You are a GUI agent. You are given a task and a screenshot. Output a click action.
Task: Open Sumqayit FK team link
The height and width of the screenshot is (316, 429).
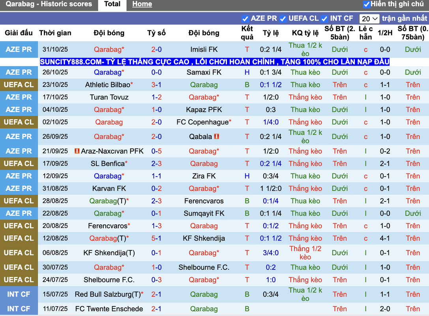pyautogui.click(x=204, y=213)
